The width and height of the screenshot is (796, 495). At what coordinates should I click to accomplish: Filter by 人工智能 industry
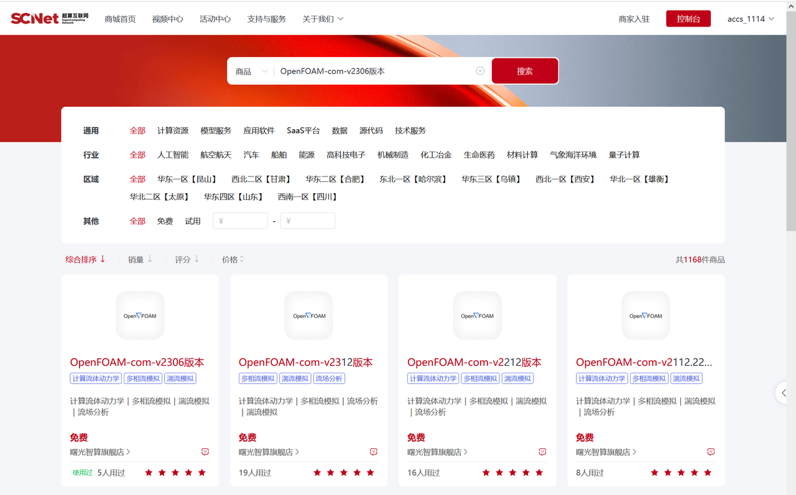click(173, 155)
